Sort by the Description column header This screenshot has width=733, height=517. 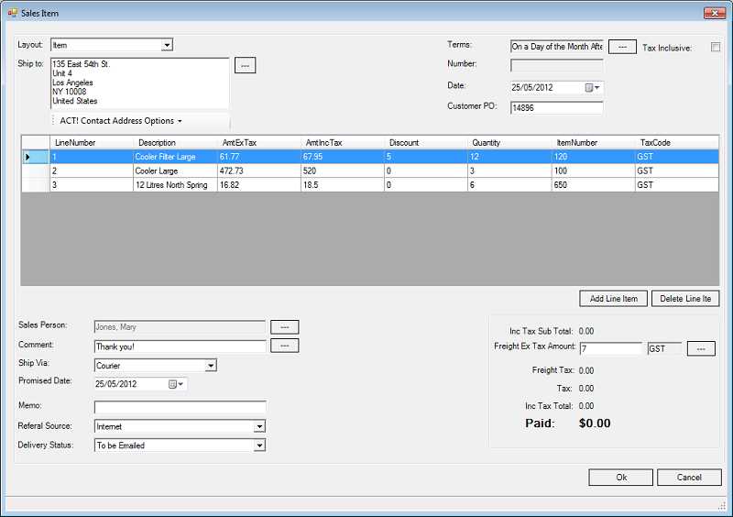point(175,143)
